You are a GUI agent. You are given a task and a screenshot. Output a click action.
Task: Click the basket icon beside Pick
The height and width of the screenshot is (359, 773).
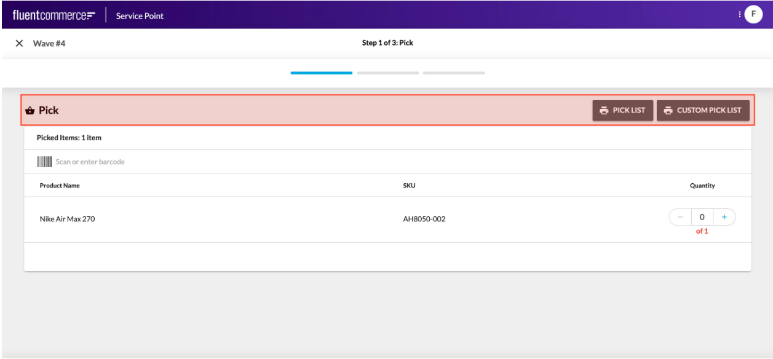[30, 111]
